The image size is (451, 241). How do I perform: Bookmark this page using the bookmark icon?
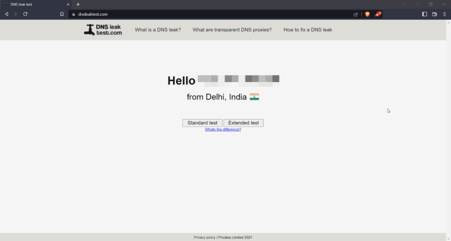[x=62, y=14]
